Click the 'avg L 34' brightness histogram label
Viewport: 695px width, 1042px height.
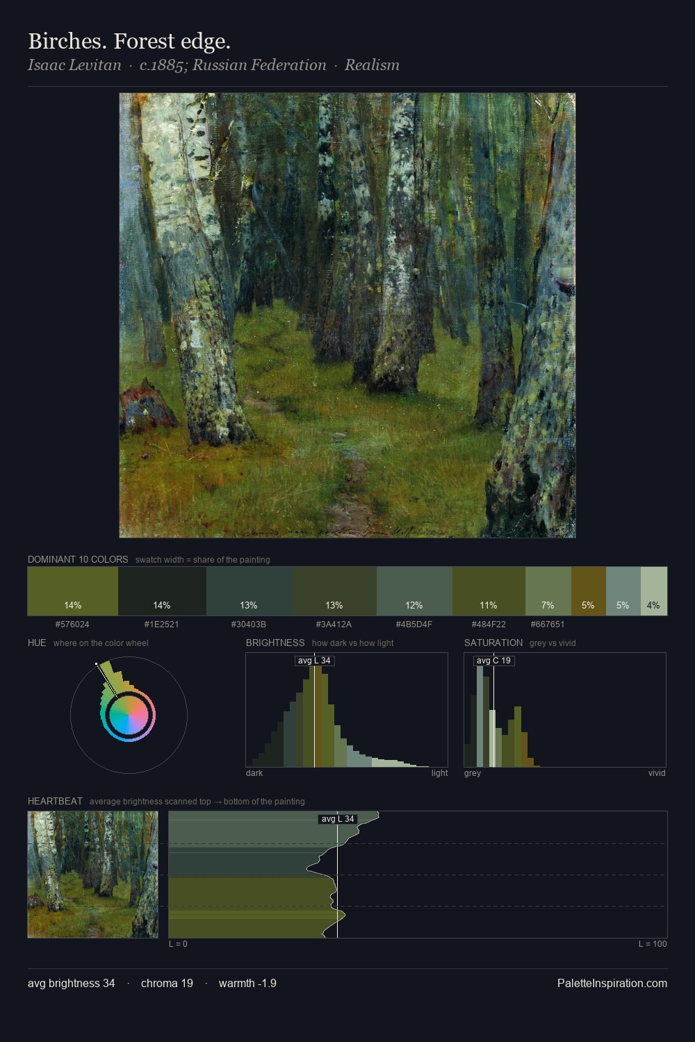314,661
